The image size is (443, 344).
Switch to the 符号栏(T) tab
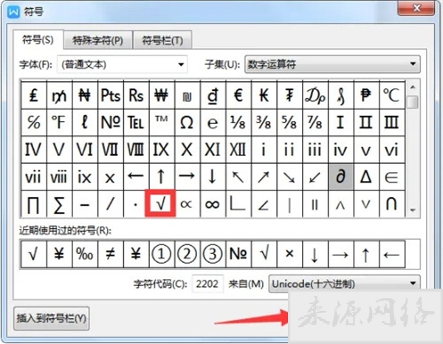pos(162,40)
